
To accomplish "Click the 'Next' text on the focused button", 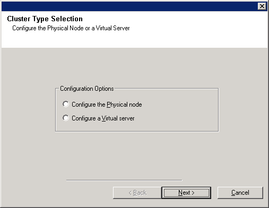I will point(184,193).
